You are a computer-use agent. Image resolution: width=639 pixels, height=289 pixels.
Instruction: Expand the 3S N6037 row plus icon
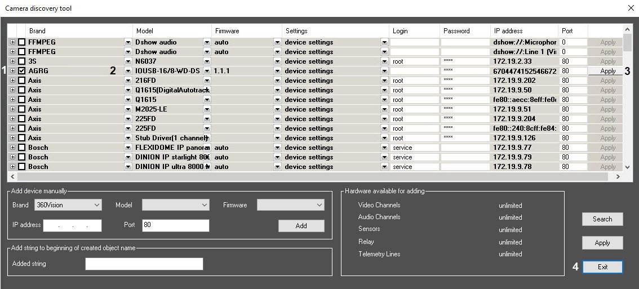12,61
